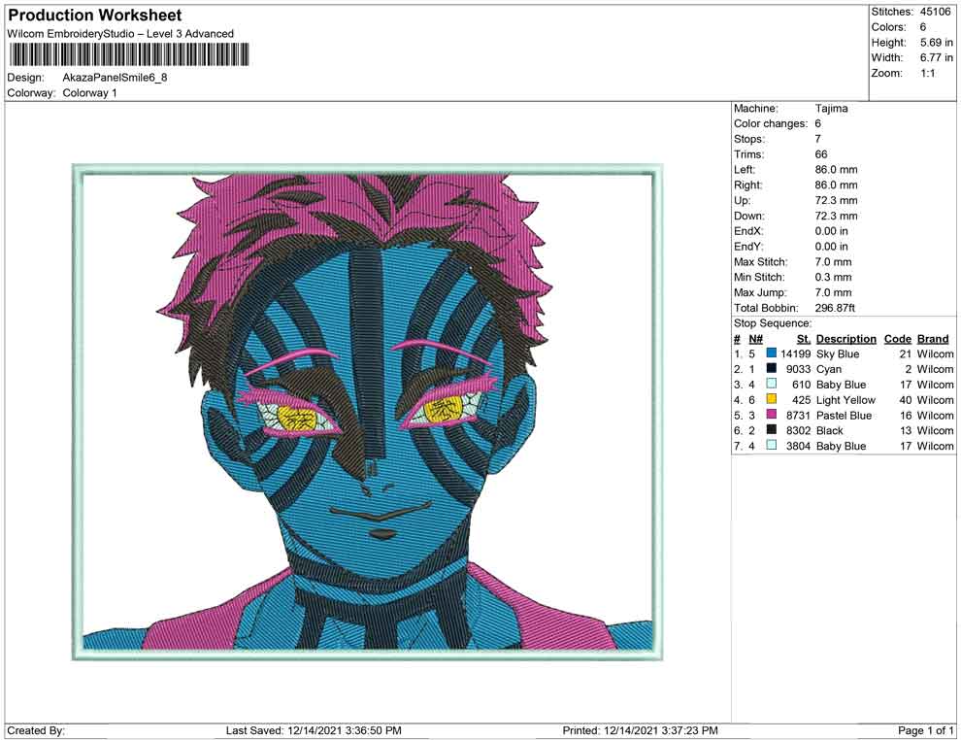The height and width of the screenshot is (740, 961).
Task: Click the embroidery design preview image
Action: tap(367, 412)
